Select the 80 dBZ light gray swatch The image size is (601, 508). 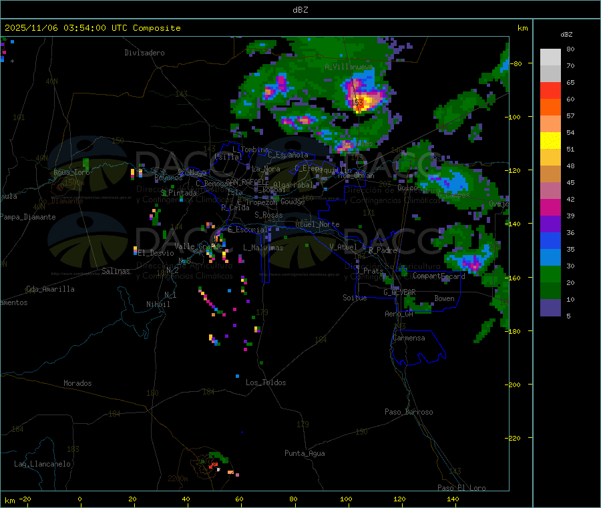pyautogui.click(x=550, y=57)
